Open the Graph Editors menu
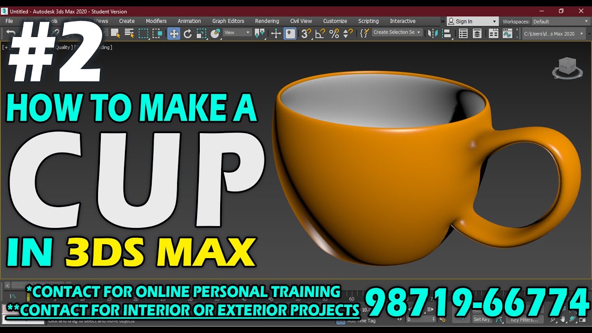 pyautogui.click(x=228, y=21)
